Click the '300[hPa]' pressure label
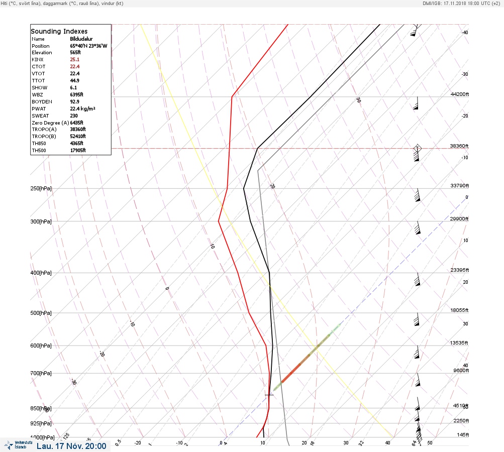The width and height of the screenshot is (504, 452). 41,221
